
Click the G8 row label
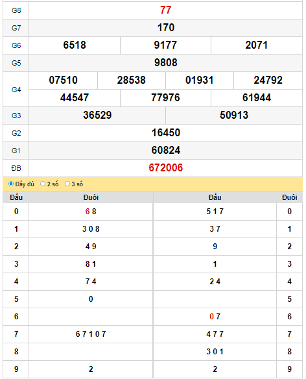pos(16,10)
